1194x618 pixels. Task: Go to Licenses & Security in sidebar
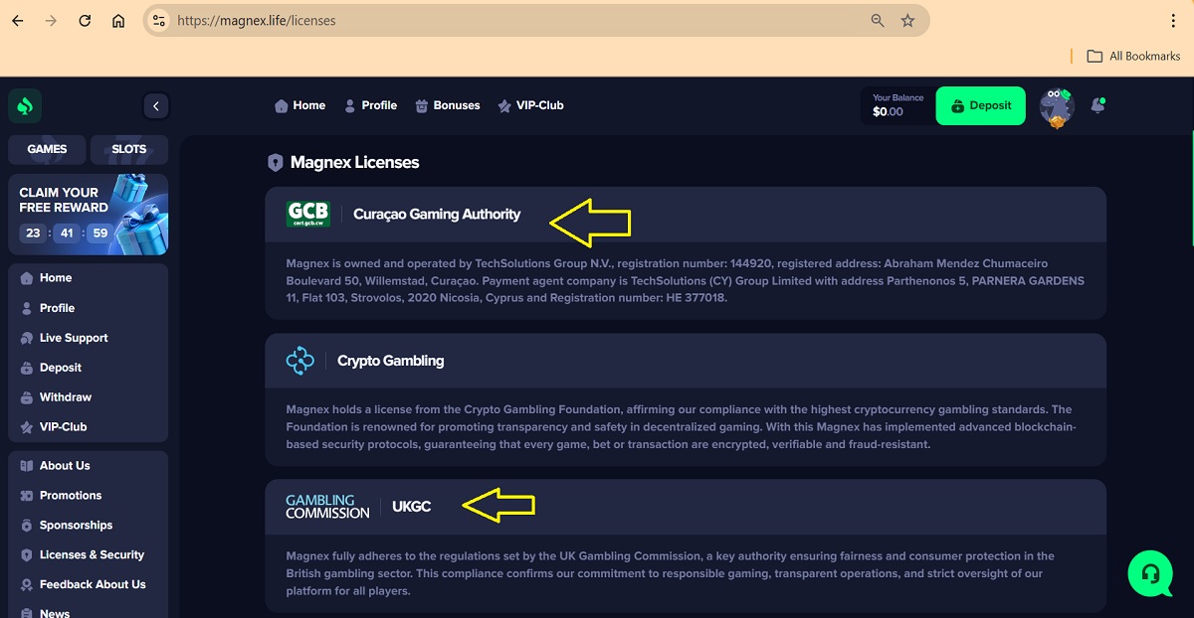tap(92, 554)
